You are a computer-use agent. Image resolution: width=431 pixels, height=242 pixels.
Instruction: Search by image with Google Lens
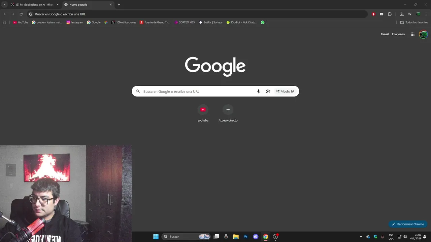268,91
